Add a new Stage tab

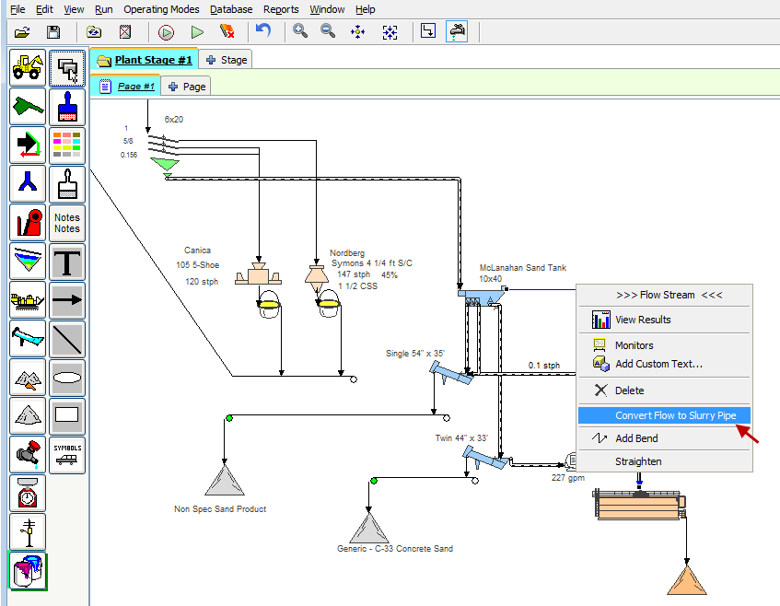coord(227,60)
